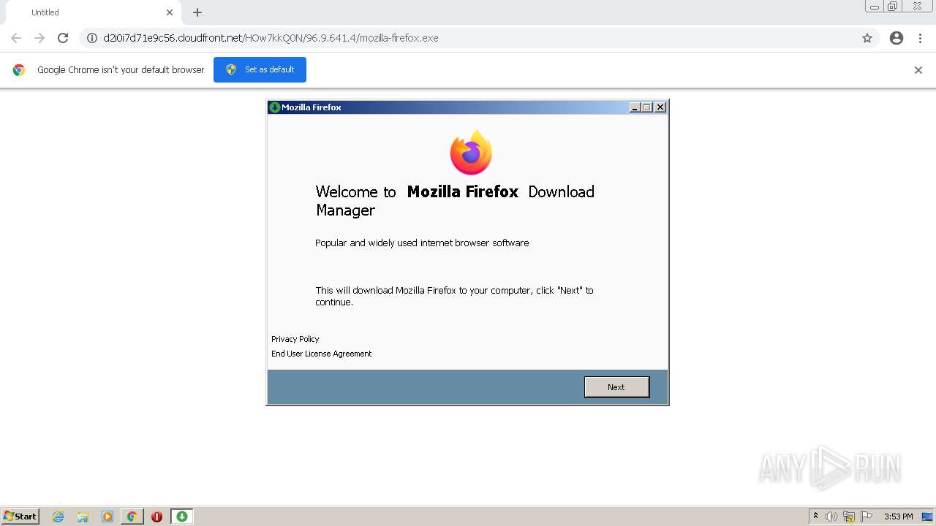Reload the current page
The width and height of the screenshot is (936, 526).
[63, 38]
